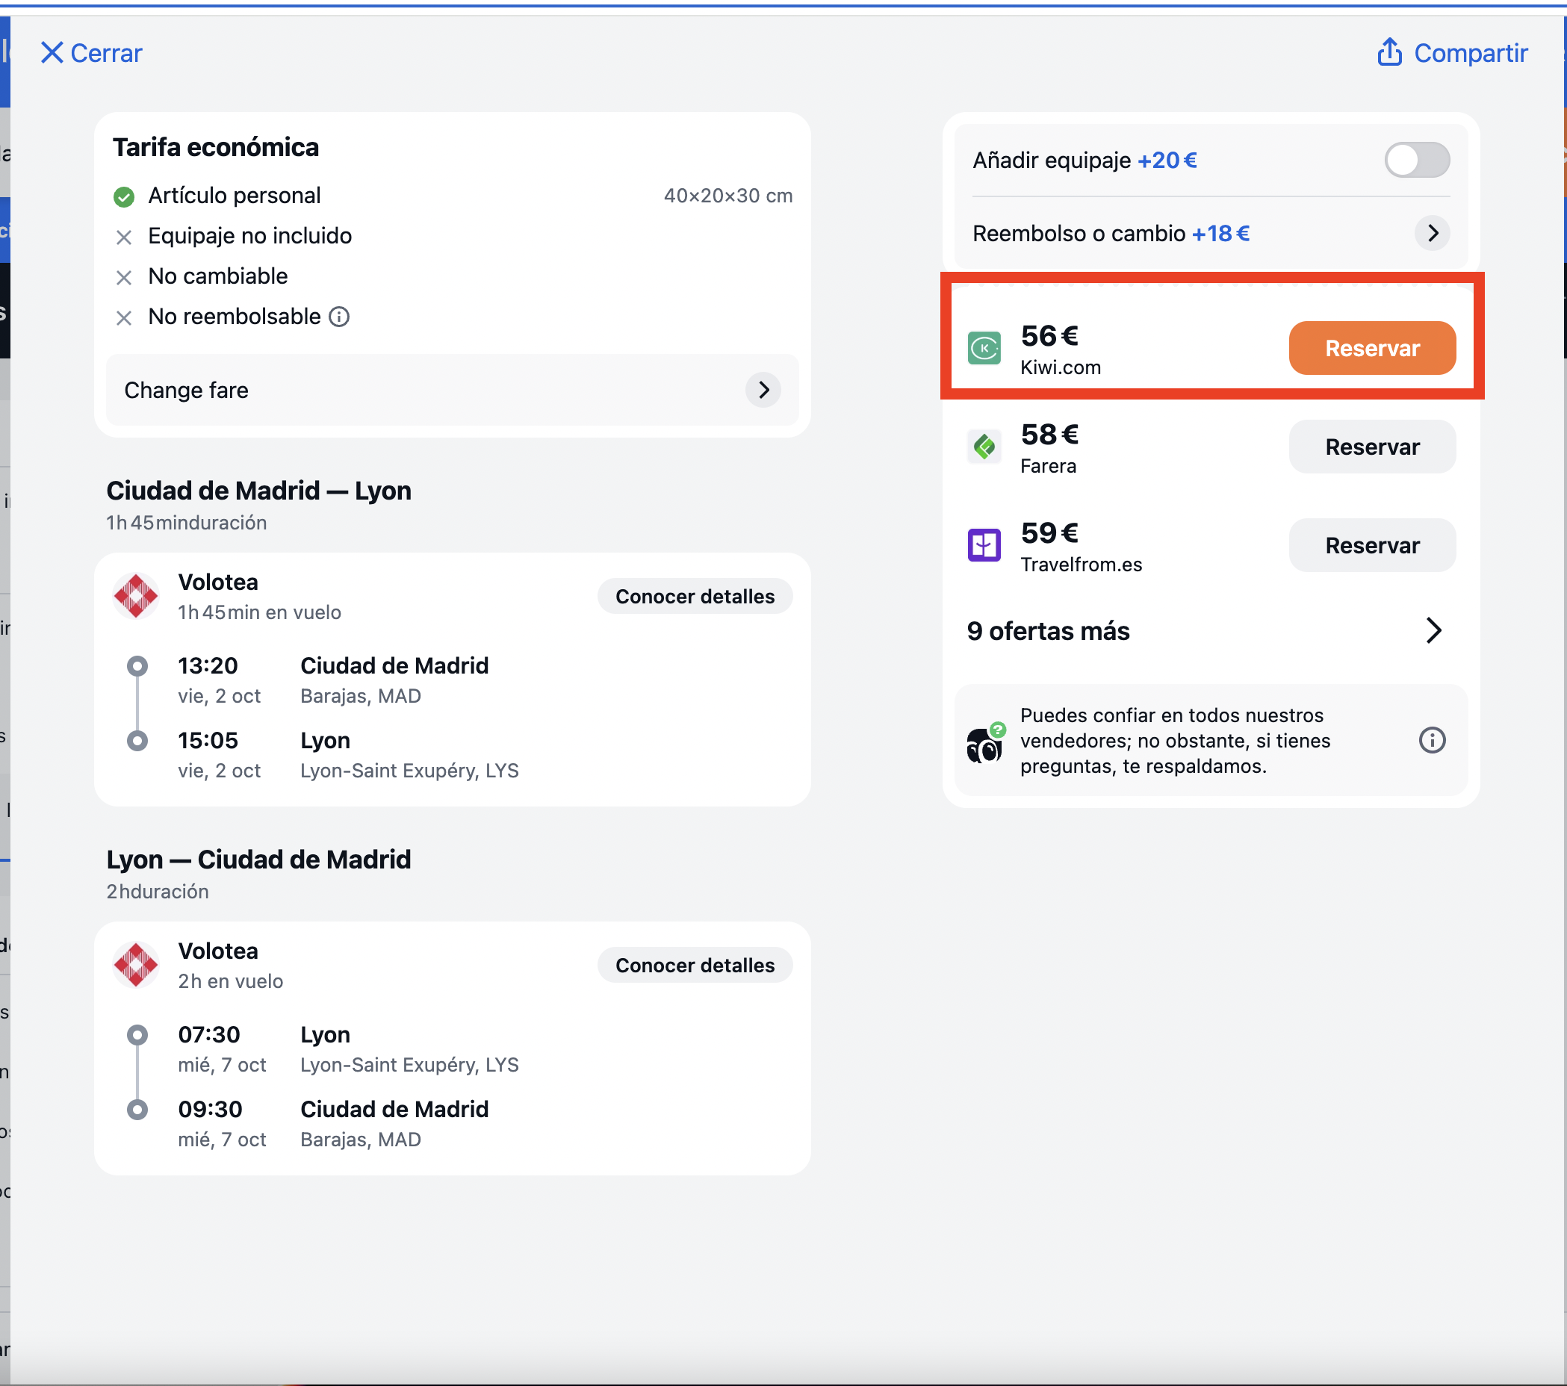Click the 1h 45min en vuelo text
1567x1386 pixels.
260,612
